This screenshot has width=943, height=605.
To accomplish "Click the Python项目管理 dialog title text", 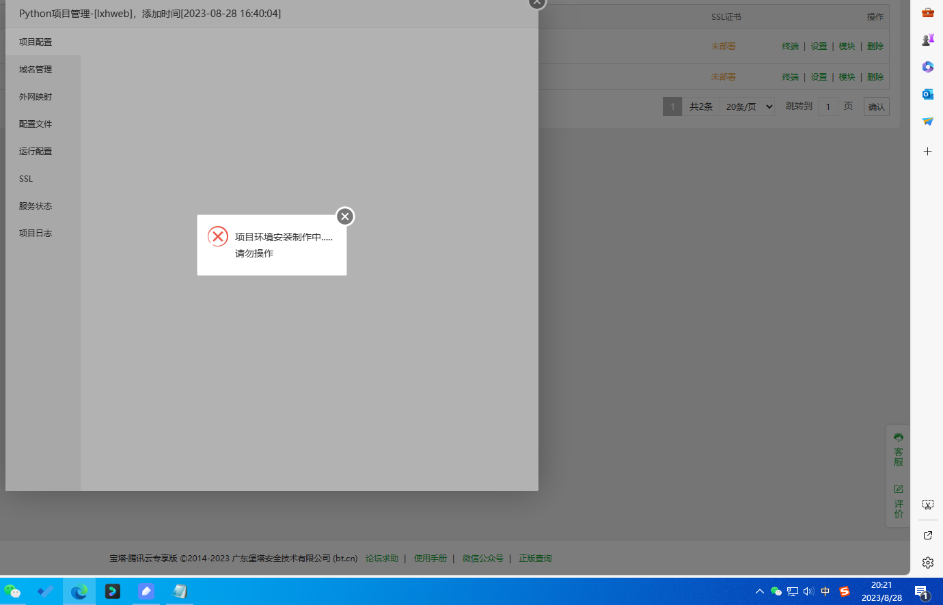I will point(150,14).
